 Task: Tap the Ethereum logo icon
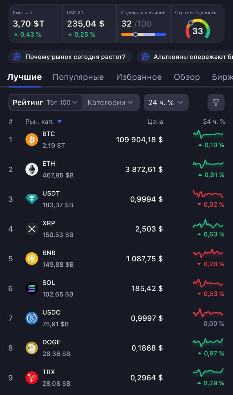pos(32,169)
